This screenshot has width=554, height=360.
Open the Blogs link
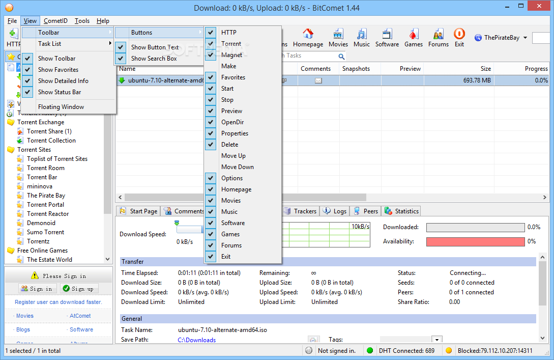click(x=23, y=329)
